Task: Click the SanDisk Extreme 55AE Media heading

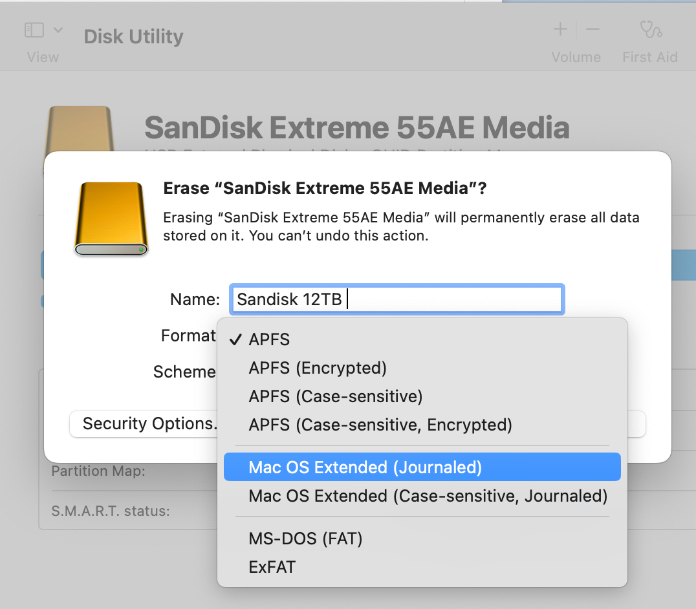Action: click(357, 128)
